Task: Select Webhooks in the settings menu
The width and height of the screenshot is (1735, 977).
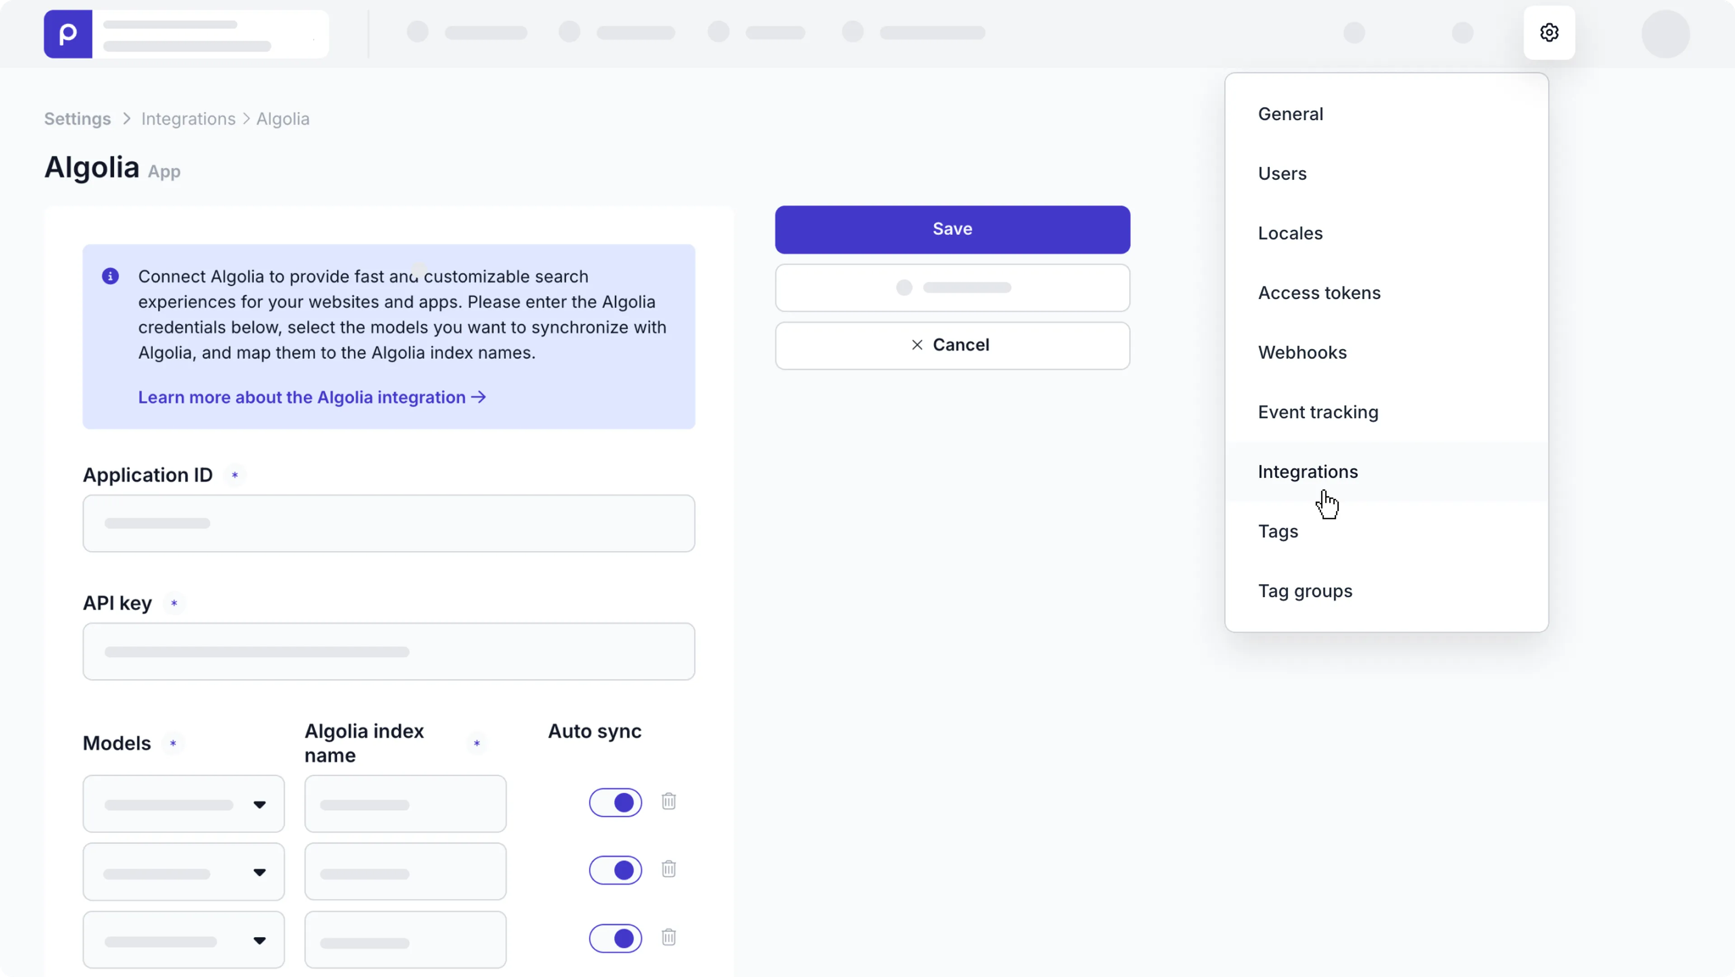Action: point(1302,352)
